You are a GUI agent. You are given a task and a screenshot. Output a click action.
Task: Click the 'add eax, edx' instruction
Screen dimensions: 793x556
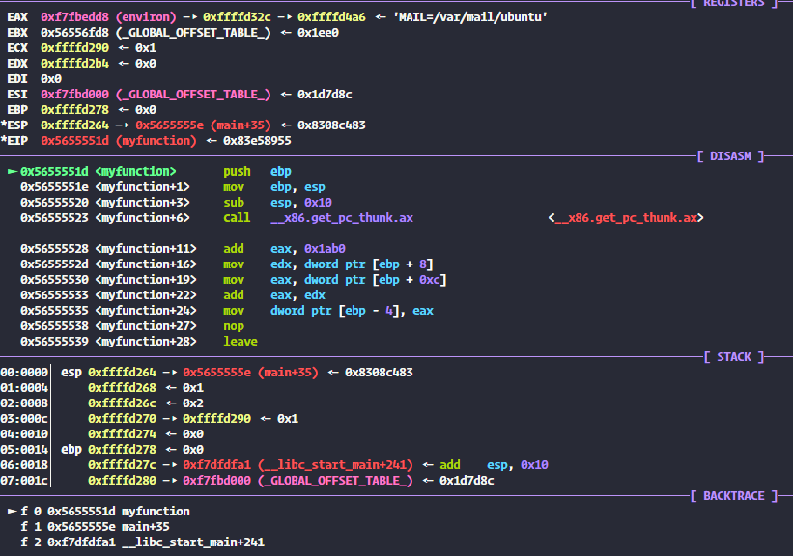pyautogui.click(x=273, y=295)
